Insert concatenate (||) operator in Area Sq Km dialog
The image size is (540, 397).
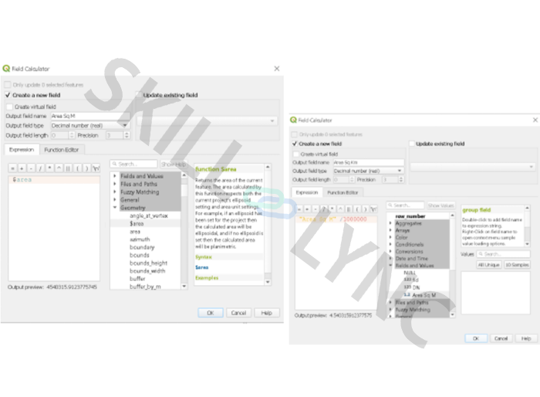pos(349,209)
